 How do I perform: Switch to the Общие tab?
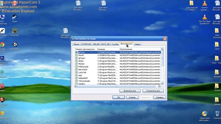point(76,44)
